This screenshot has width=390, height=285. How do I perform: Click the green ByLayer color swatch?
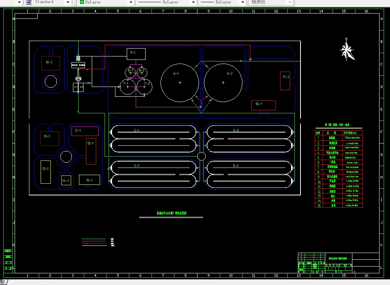pos(82,2)
